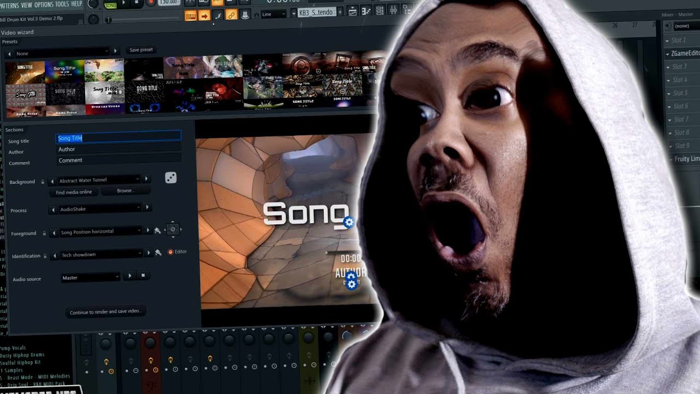Click the Identification wand icon next to Tech showdown
The width and height of the screenshot is (700, 394).
(158, 253)
